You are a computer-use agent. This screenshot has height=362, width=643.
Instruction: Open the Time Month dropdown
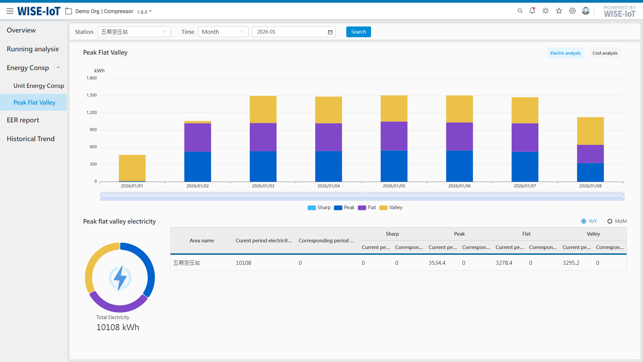pyautogui.click(x=223, y=32)
